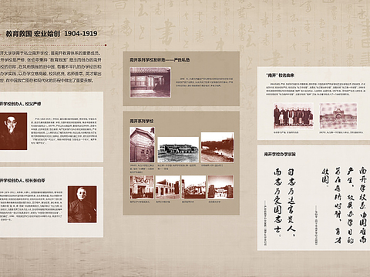Select the description text beside the 严氏私塾 photo

pos(204,82)
